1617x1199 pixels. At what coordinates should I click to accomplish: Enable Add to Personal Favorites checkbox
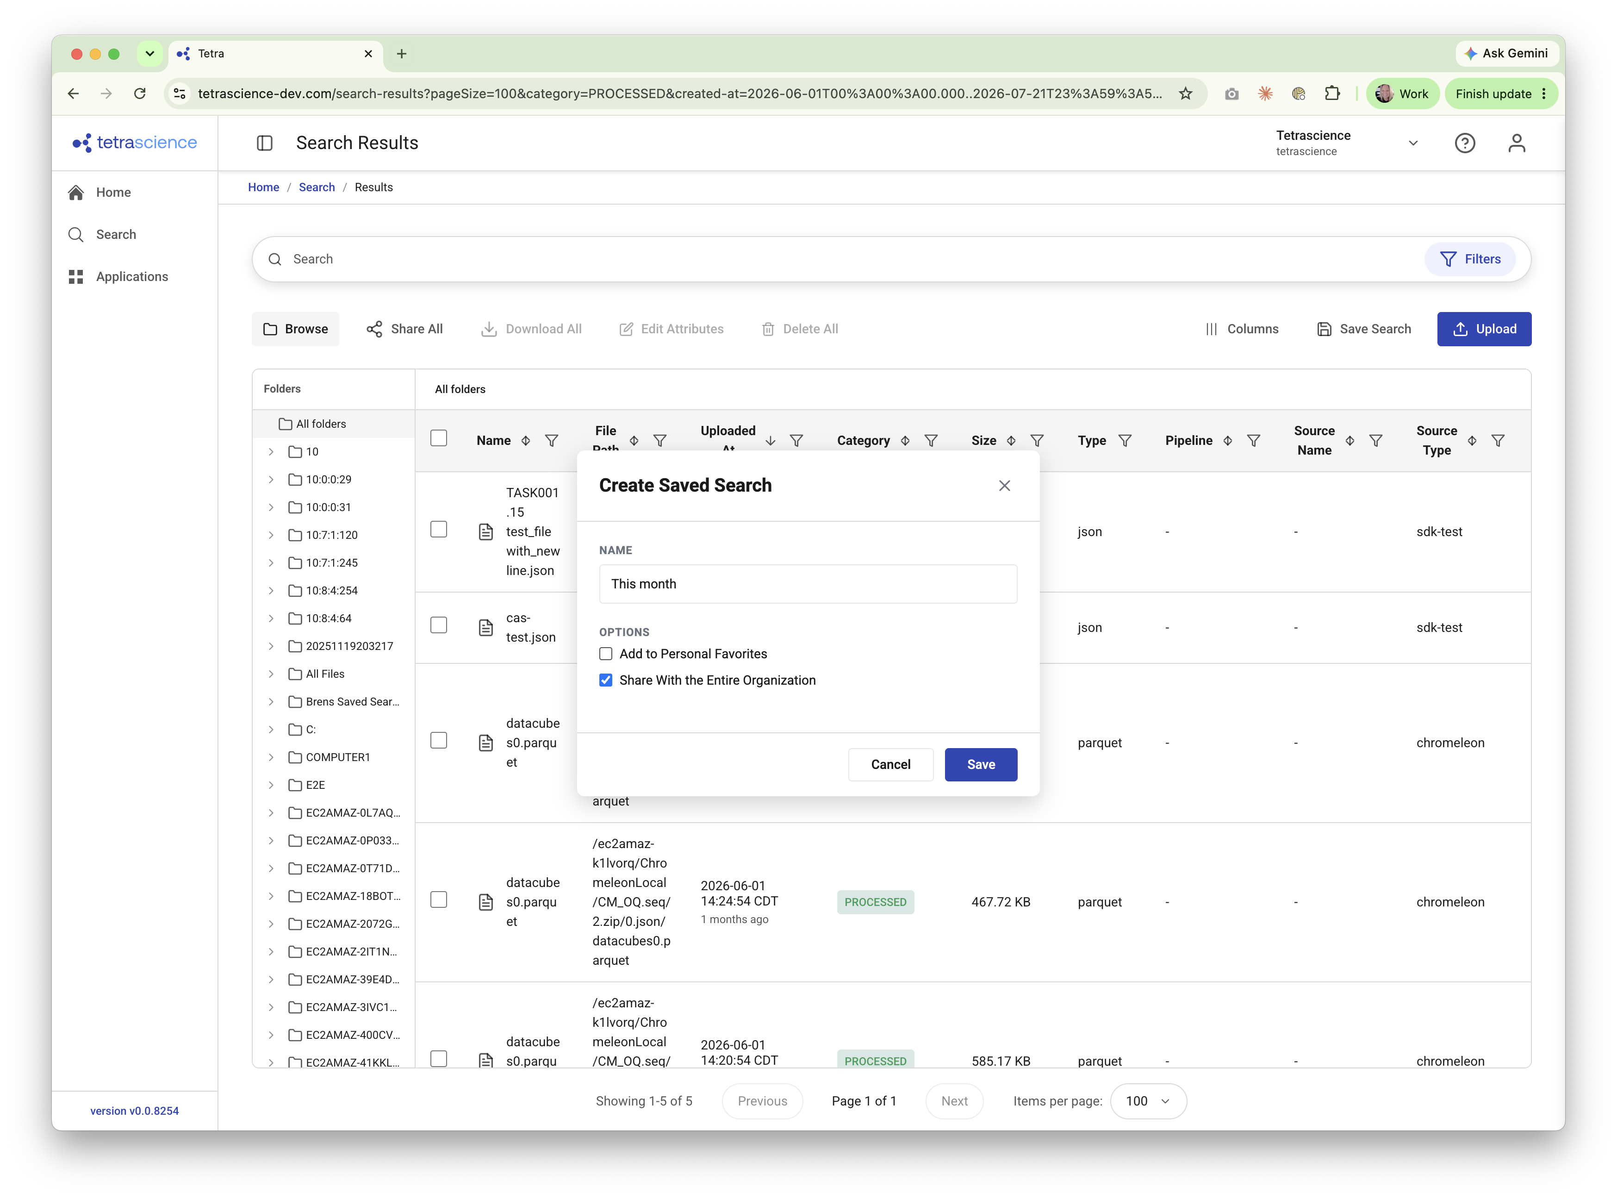tap(606, 654)
